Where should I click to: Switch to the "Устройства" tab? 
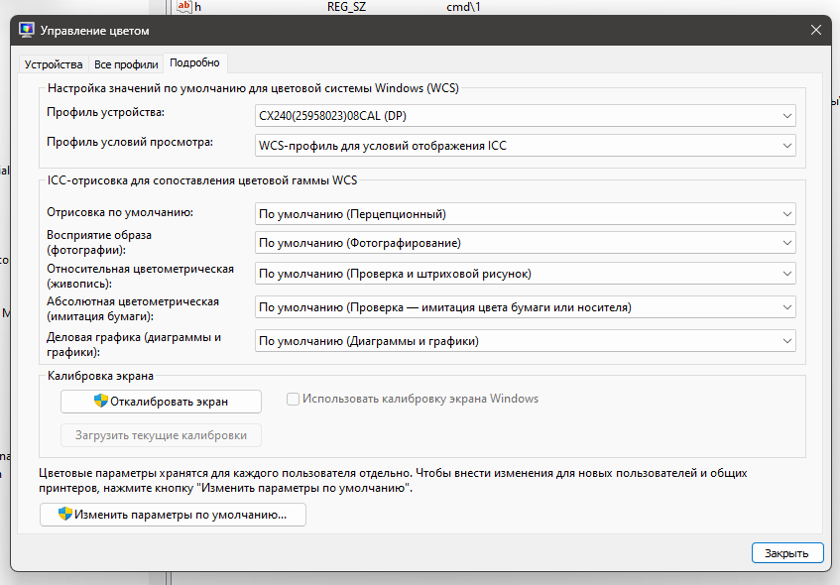[x=53, y=62]
